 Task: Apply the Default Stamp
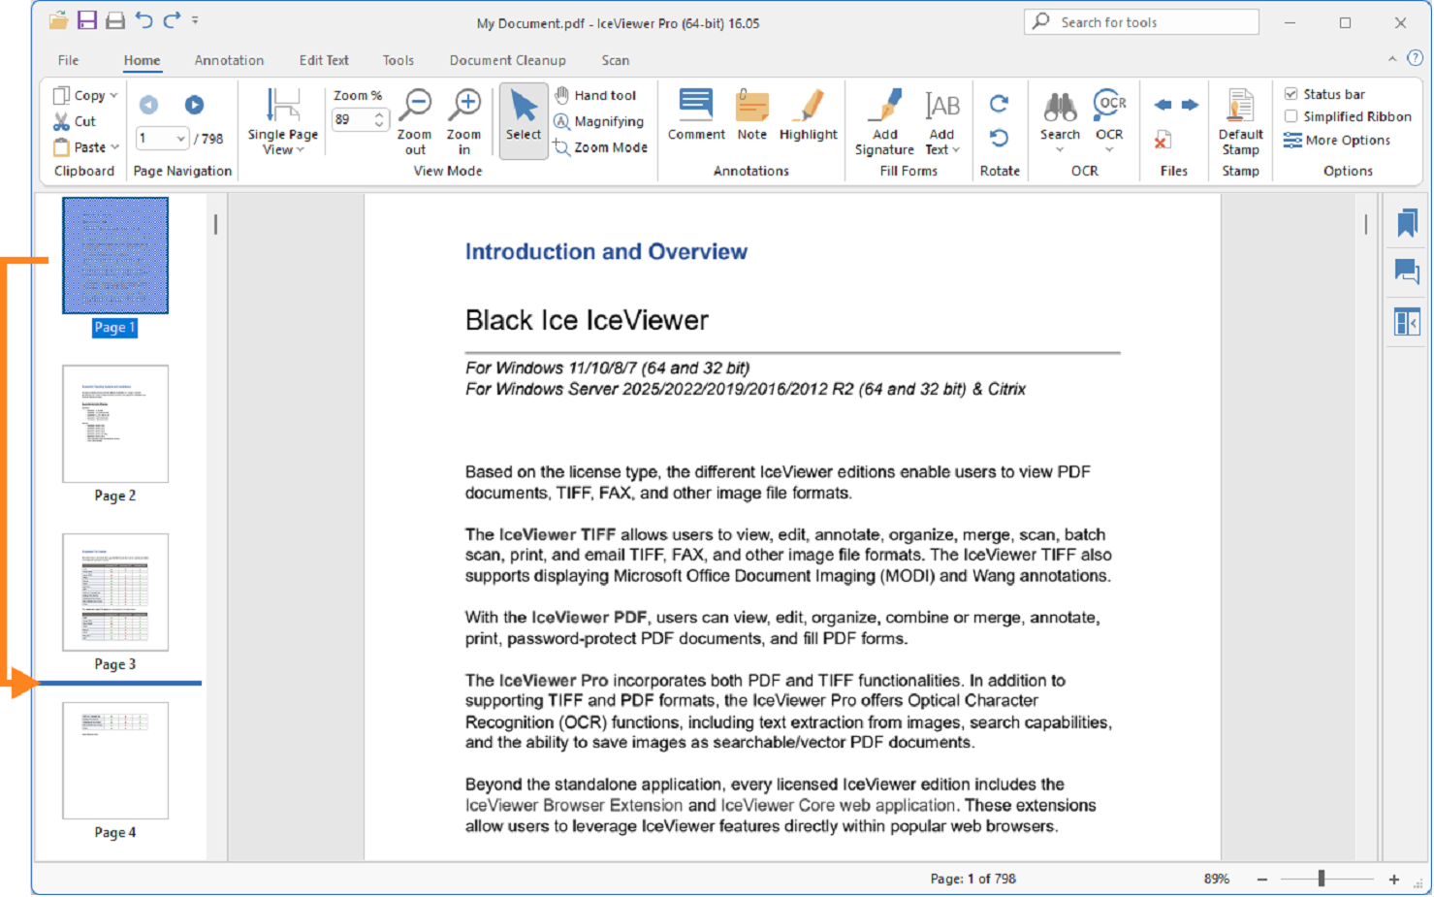click(x=1240, y=121)
